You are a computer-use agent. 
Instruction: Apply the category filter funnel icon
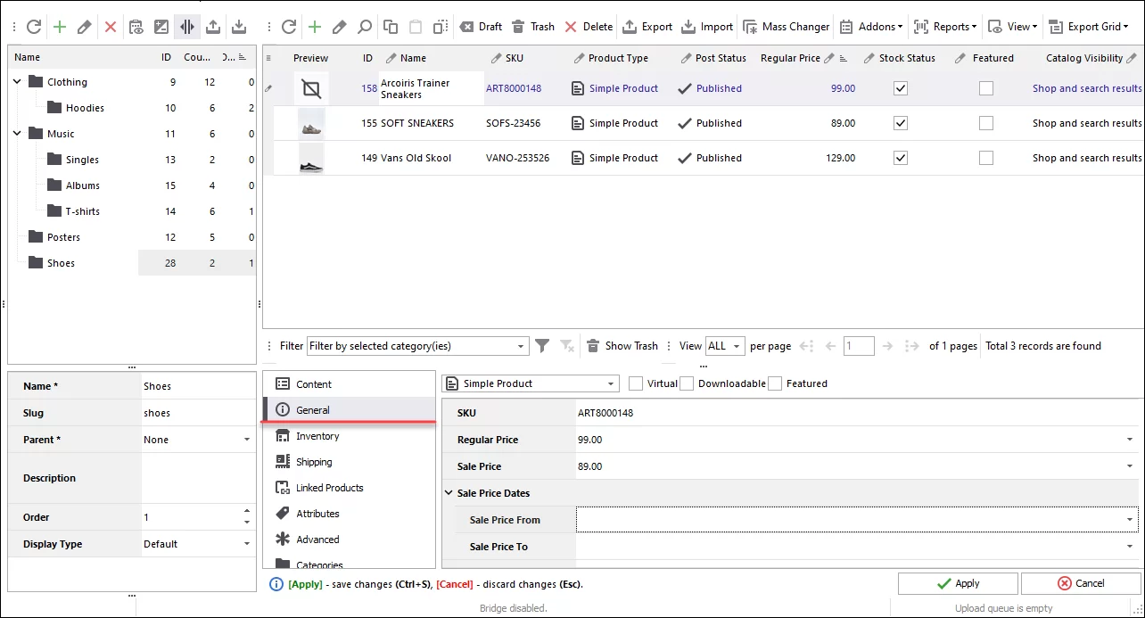pyautogui.click(x=542, y=345)
